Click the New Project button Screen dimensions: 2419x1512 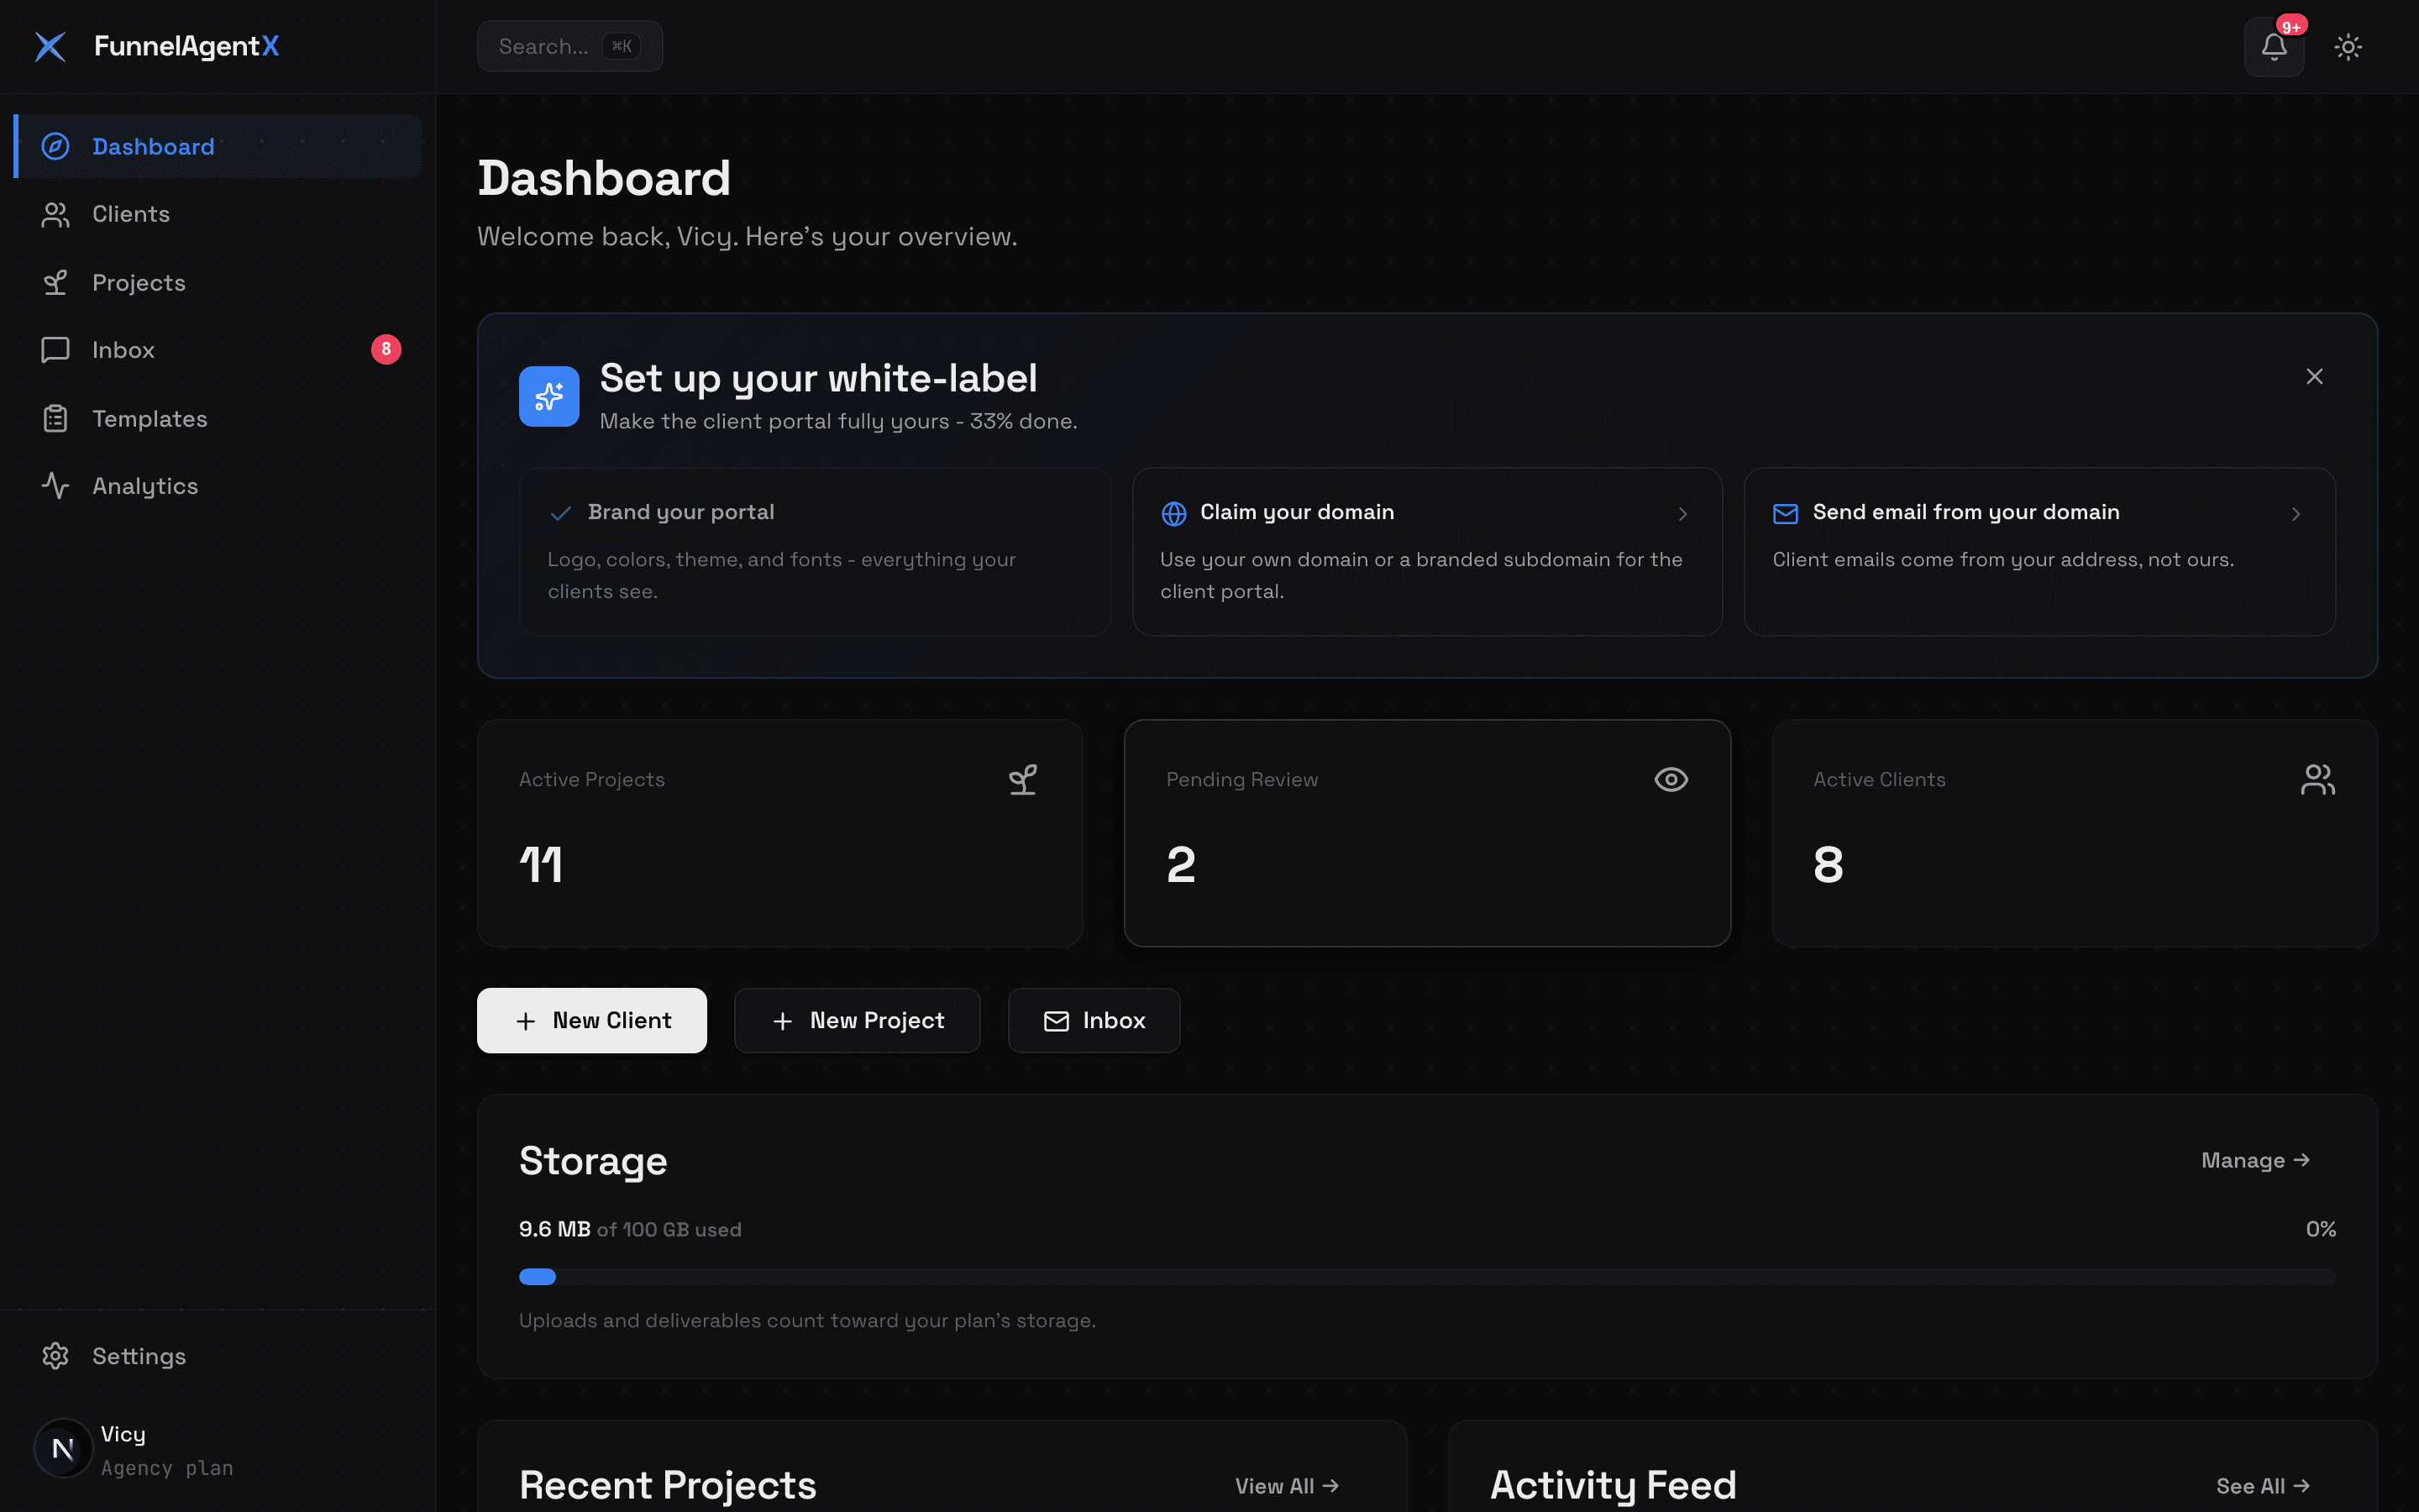coord(857,1020)
